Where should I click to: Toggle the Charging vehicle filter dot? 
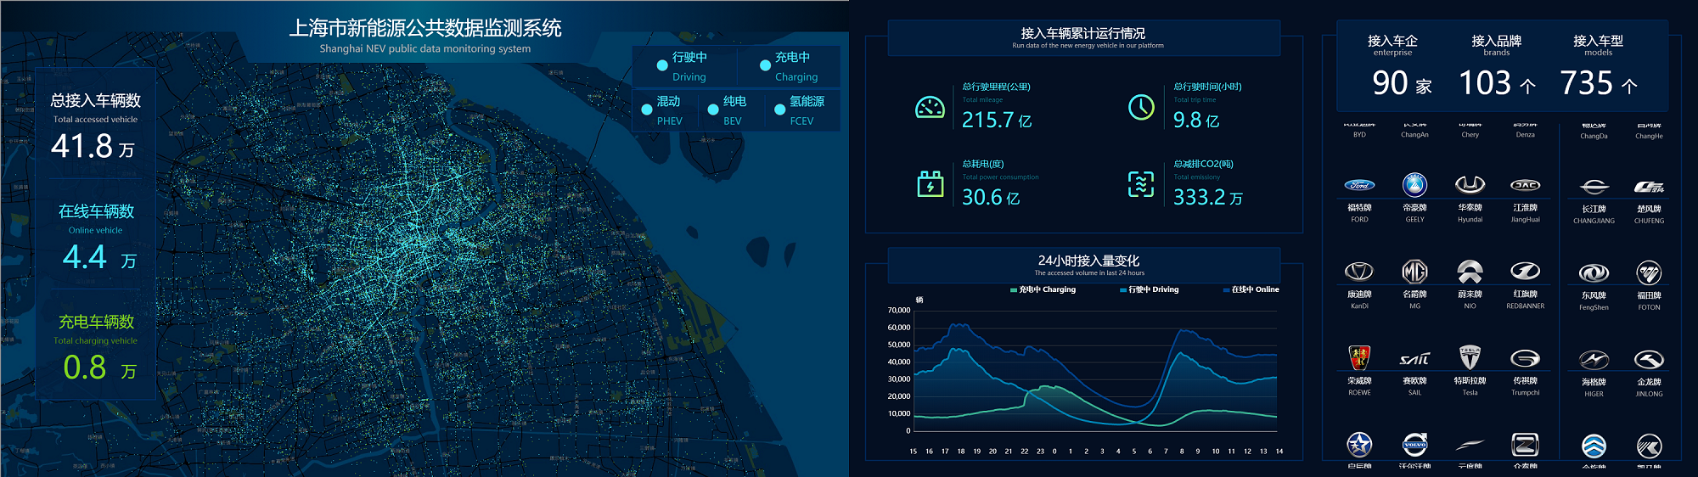(x=765, y=65)
